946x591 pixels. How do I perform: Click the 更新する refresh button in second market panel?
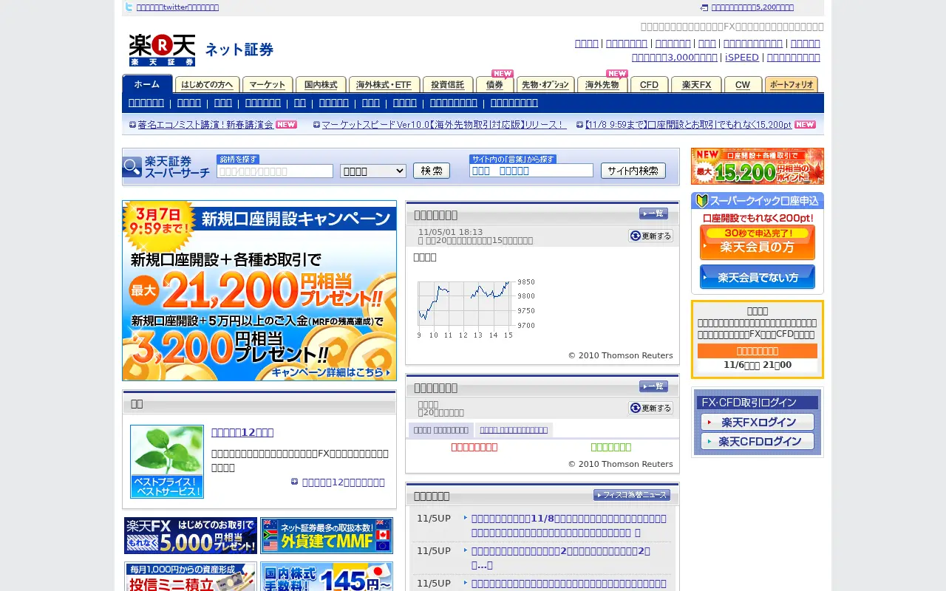(x=651, y=408)
